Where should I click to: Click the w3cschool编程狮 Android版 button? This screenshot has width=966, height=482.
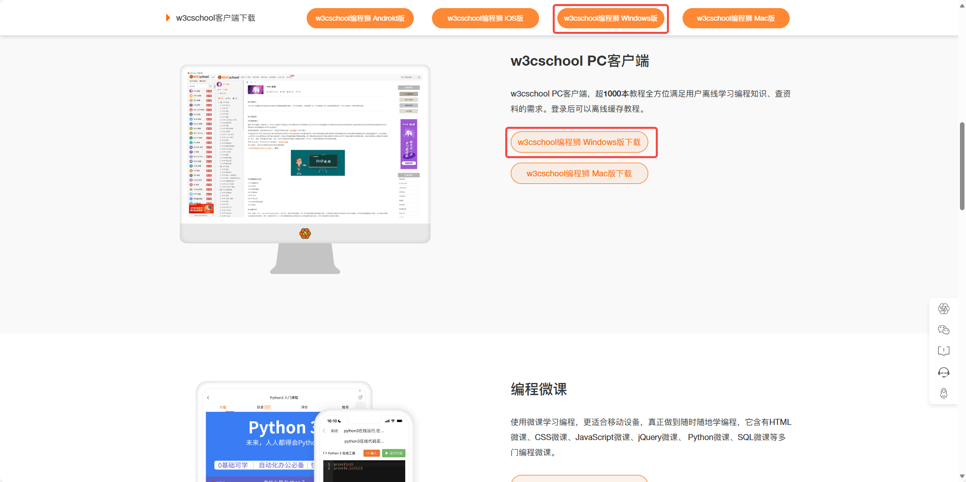360,18
